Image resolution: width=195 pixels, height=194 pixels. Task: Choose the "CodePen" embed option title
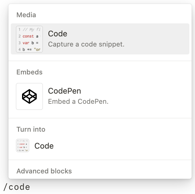[x=64, y=91]
